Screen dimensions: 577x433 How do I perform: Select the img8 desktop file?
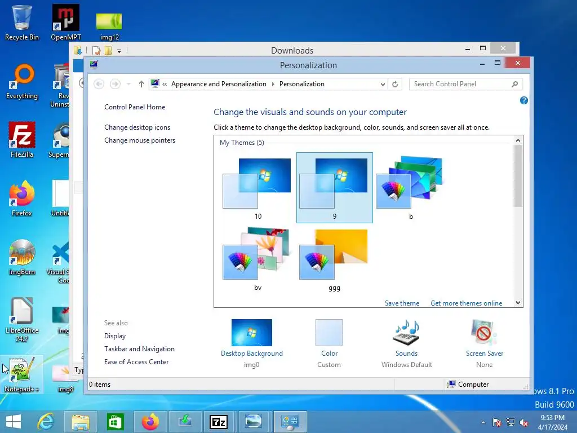[x=65, y=378]
